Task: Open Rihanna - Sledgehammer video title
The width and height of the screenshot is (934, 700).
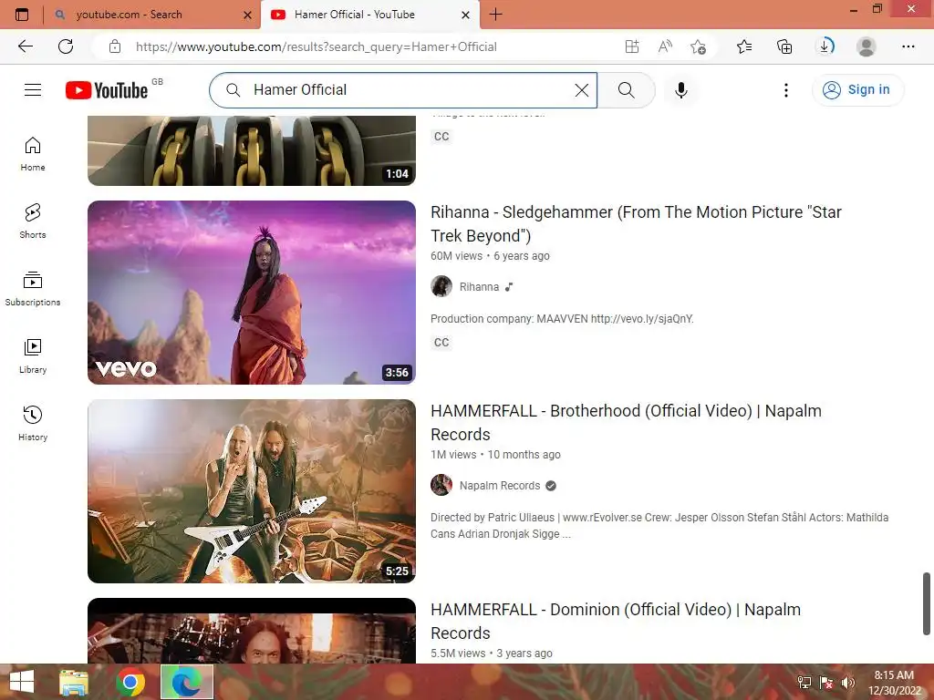Action: pyautogui.click(x=636, y=224)
